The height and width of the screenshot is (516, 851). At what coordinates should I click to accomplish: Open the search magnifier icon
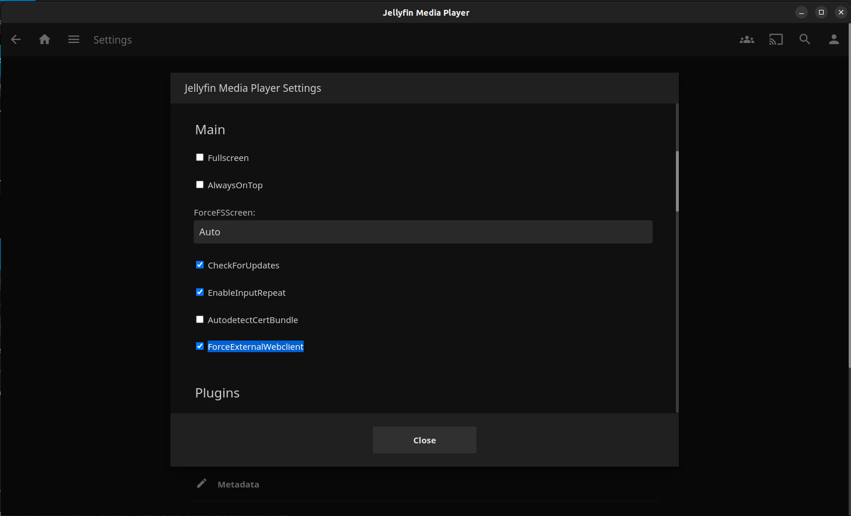[x=804, y=40]
